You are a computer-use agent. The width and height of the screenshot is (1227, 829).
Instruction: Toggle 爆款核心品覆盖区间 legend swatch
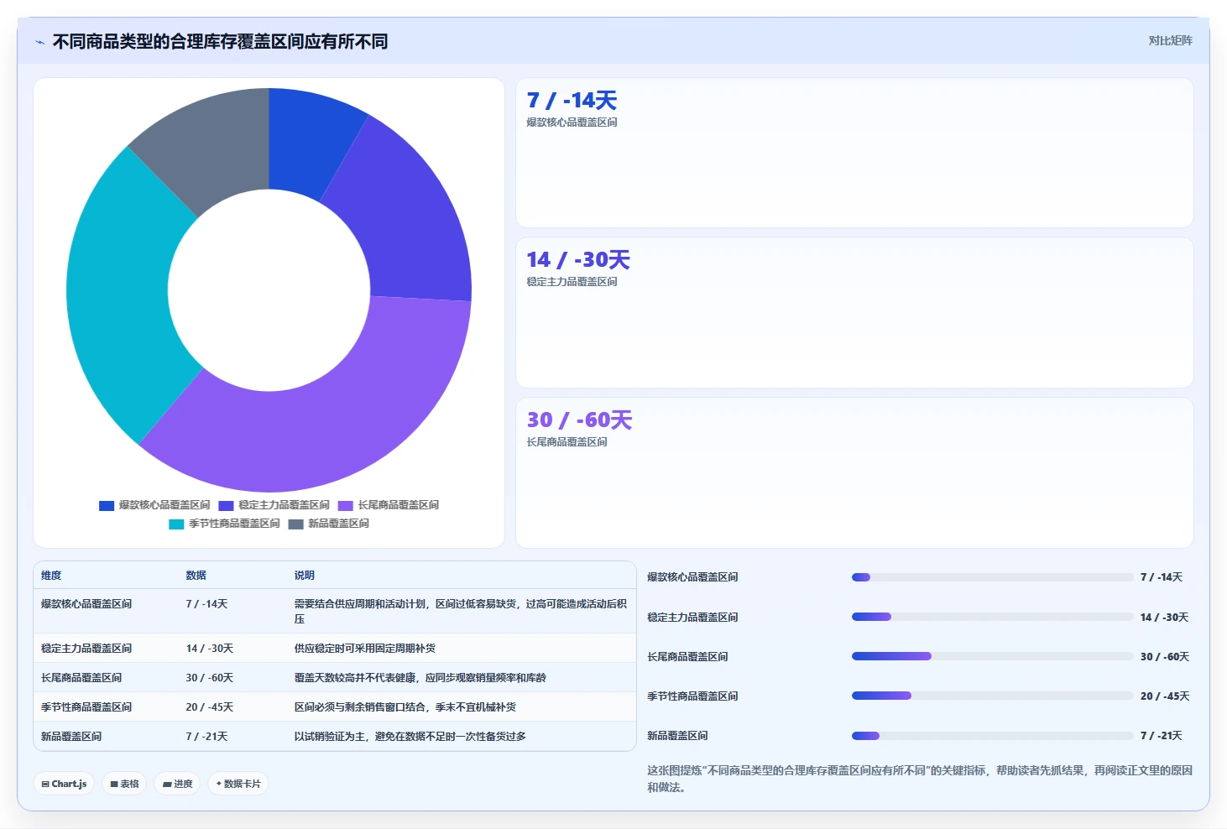click(107, 505)
